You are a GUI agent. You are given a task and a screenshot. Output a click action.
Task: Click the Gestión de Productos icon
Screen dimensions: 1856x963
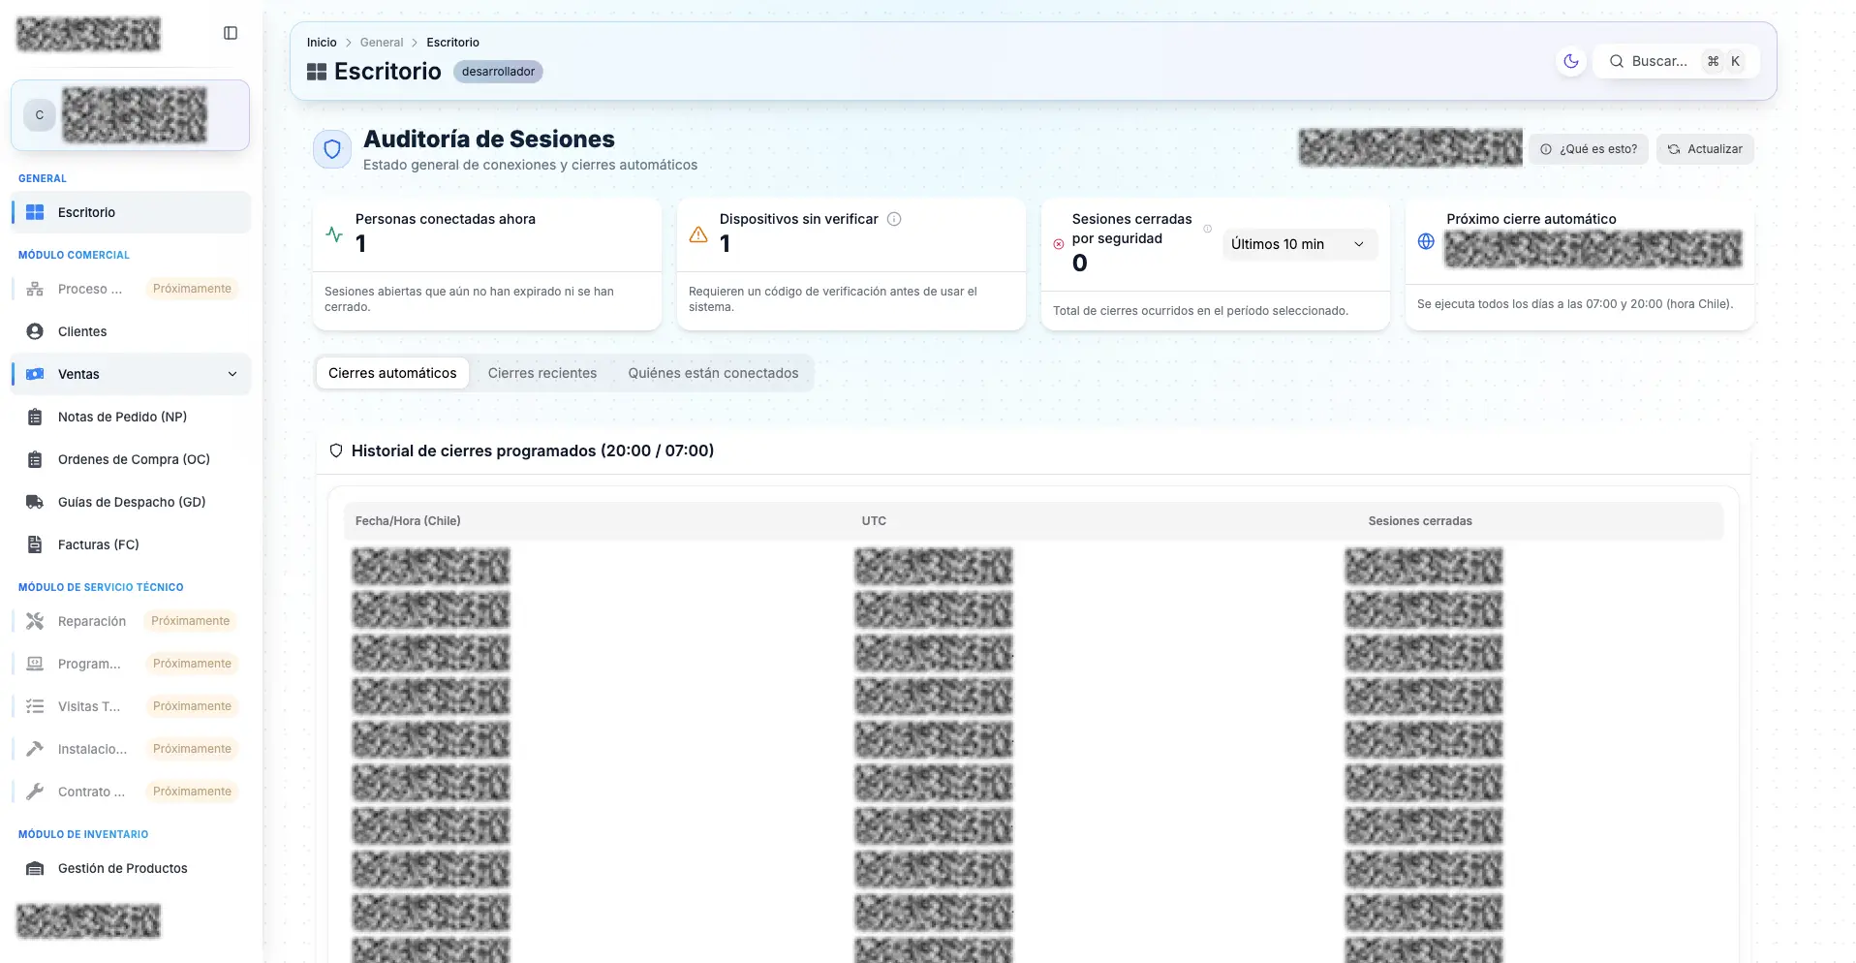35,868
